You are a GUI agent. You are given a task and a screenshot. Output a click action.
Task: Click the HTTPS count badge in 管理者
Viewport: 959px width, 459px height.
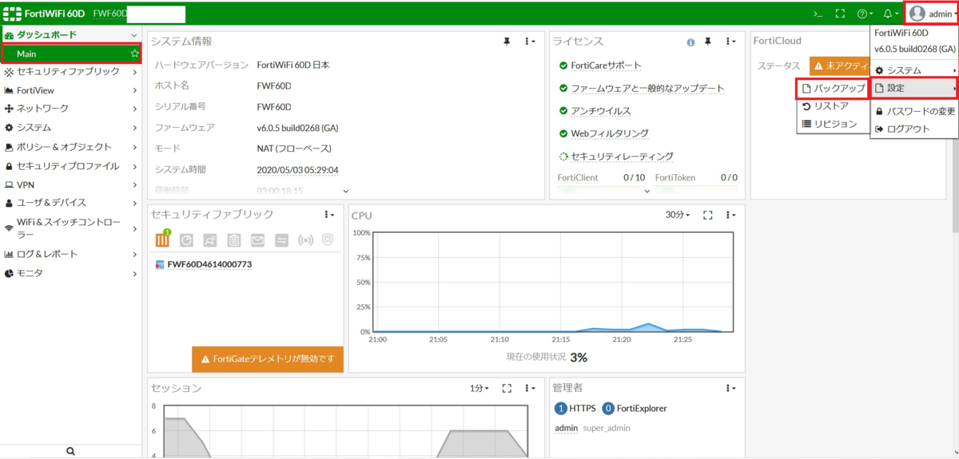(560, 408)
